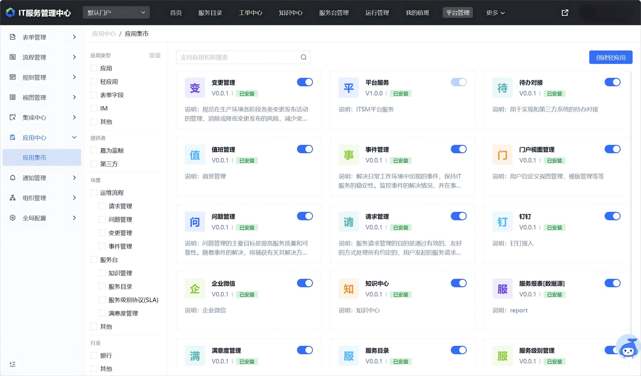Check the 轻应用 type filter
The width and height of the screenshot is (641, 376).
pyautogui.click(x=94, y=82)
